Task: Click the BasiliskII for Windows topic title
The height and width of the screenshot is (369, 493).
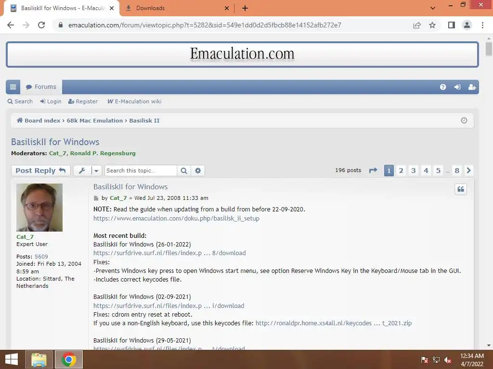Action: point(55,142)
